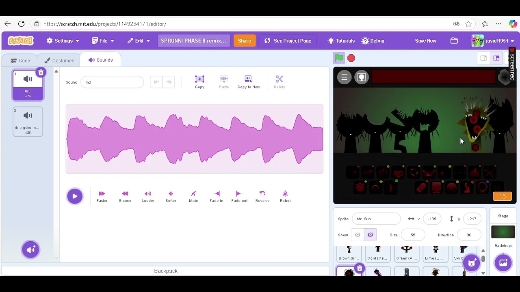The image size is (520, 292).
Task: Click the Scratch logo
Action: click(x=21, y=41)
